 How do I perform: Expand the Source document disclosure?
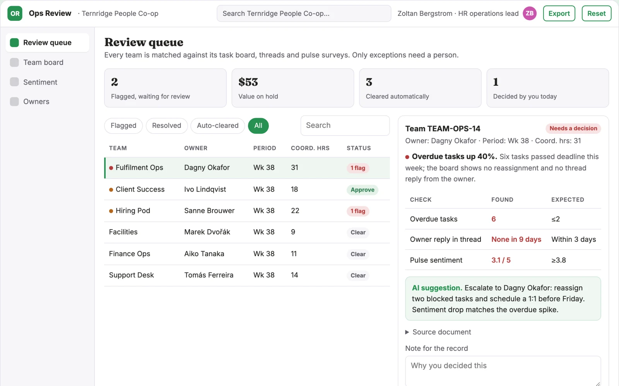click(438, 332)
